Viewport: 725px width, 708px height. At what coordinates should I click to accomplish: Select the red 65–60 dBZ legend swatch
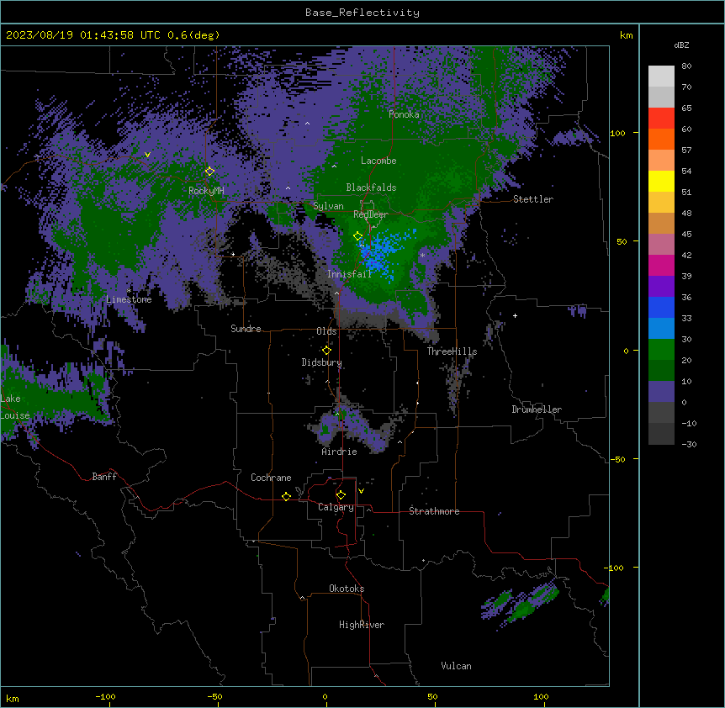coord(661,119)
